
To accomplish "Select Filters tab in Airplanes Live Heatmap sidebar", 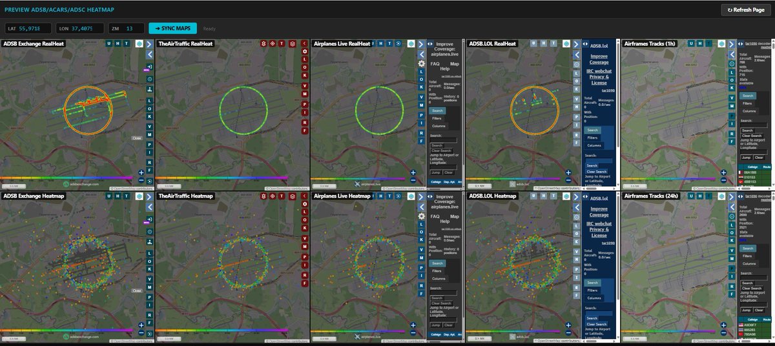I will point(437,270).
